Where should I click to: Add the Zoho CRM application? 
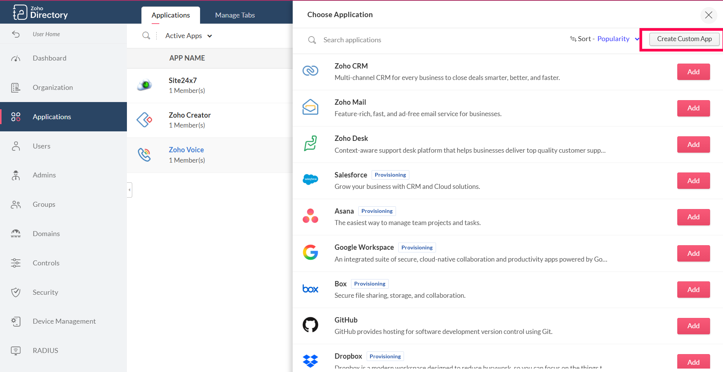click(693, 72)
